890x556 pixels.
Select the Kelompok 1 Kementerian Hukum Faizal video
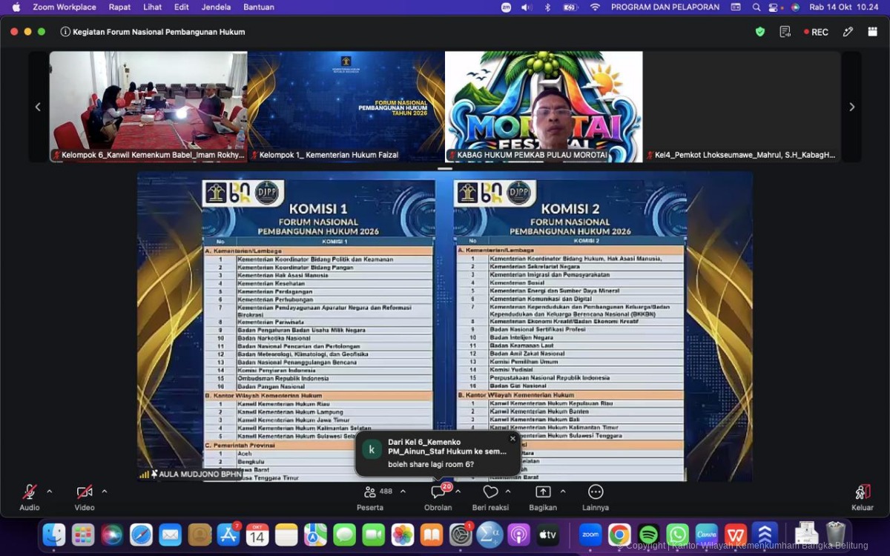(346, 107)
